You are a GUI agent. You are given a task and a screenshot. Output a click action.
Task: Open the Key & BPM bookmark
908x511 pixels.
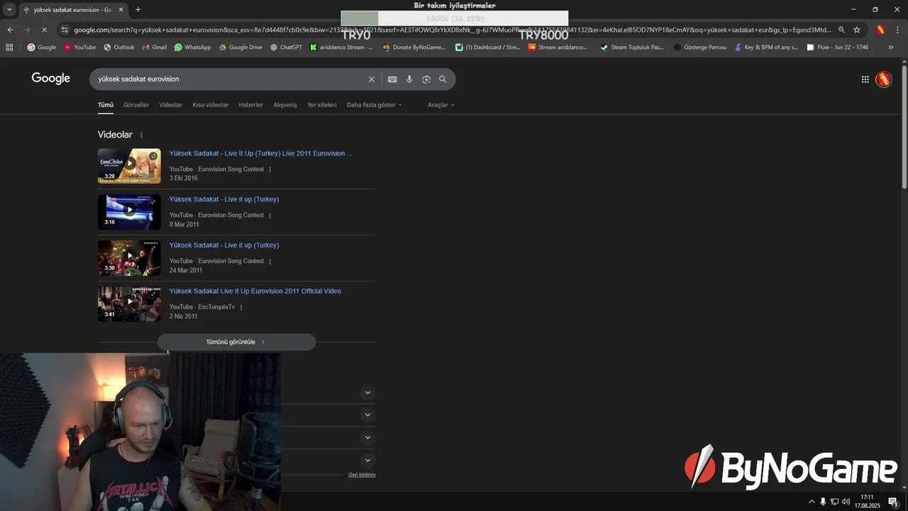coord(766,48)
